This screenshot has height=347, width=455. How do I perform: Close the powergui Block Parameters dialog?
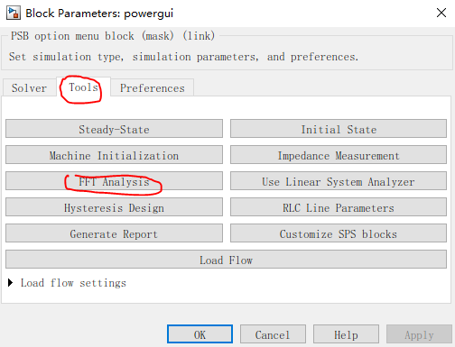pyautogui.click(x=441, y=13)
